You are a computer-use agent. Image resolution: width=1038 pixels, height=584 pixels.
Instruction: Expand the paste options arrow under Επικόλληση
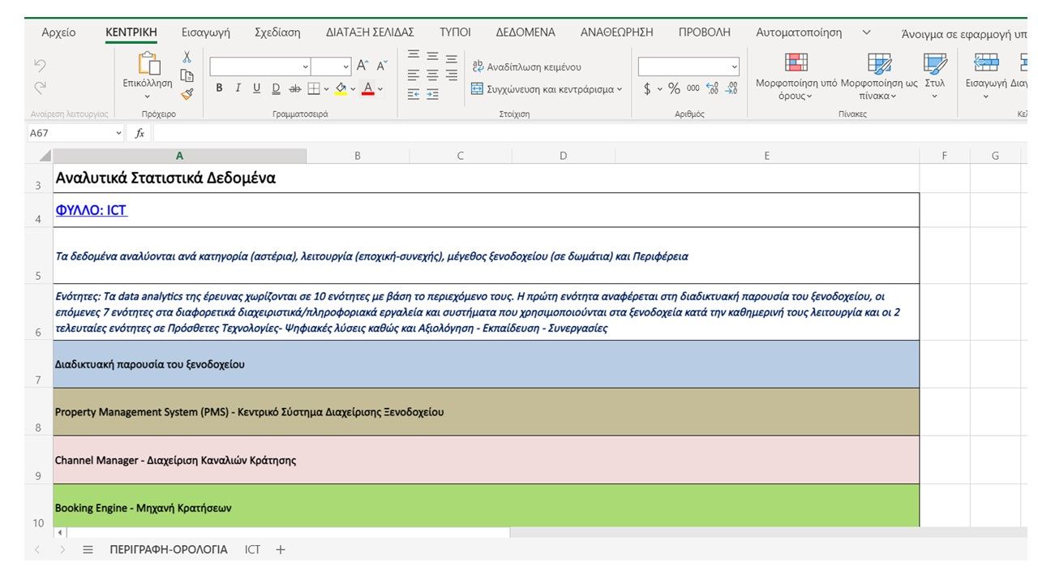pyautogui.click(x=148, y=97)
